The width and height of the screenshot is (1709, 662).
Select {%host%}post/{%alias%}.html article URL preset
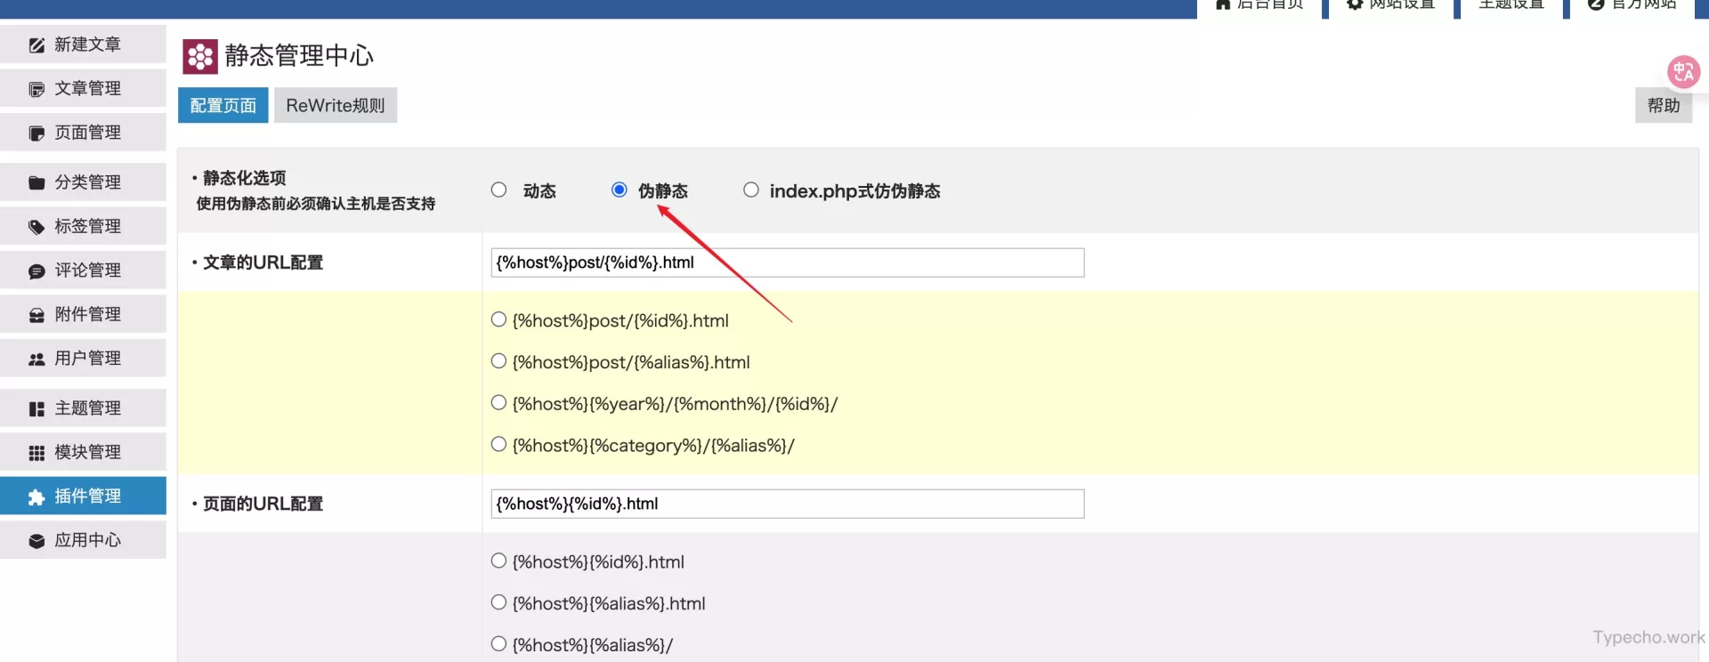pos(499,361)
